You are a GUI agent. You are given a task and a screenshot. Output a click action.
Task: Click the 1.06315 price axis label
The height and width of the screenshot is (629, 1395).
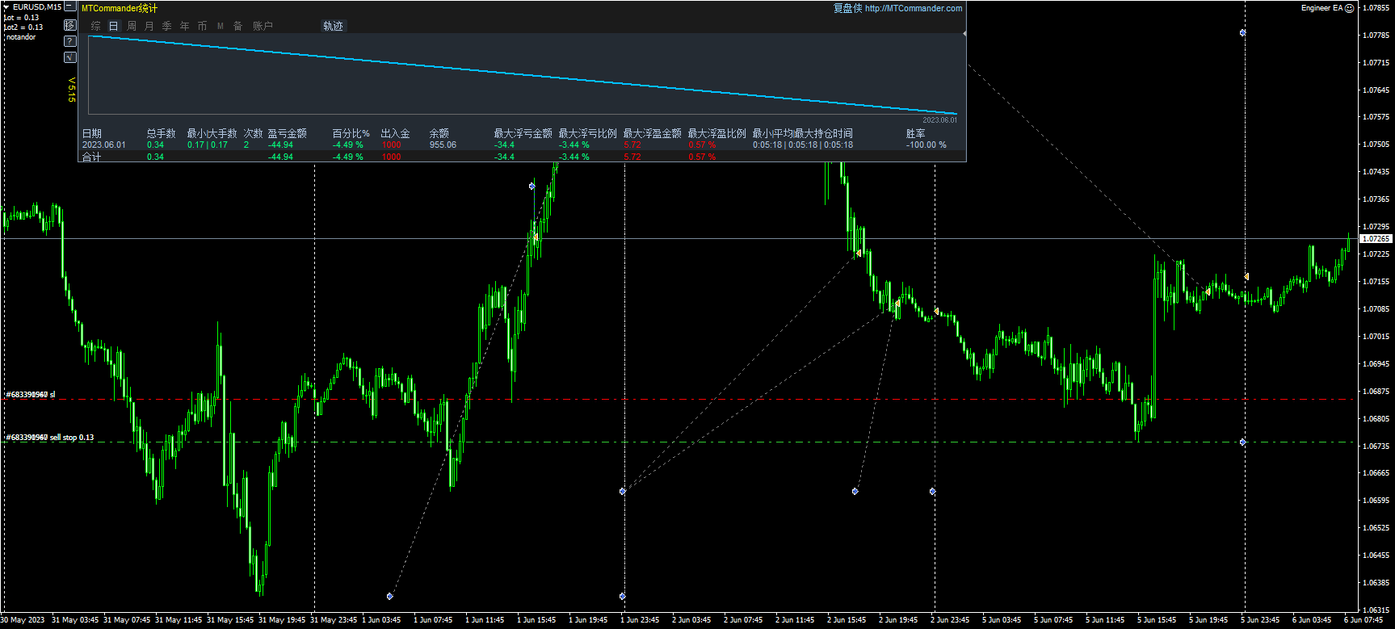click(1376, 610)
